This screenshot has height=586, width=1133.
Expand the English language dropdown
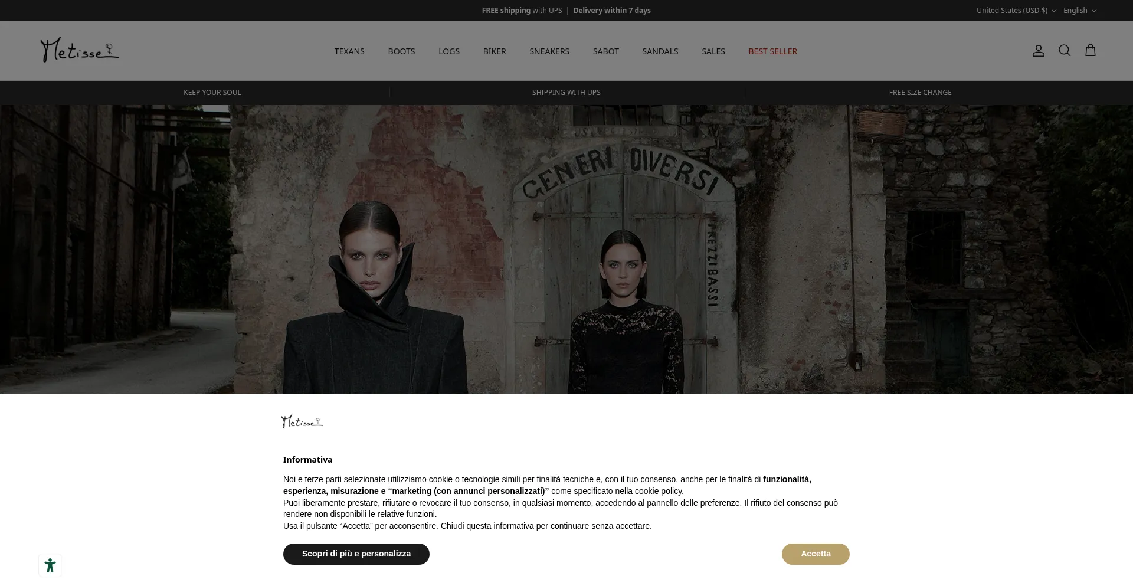pos(1080,11)
